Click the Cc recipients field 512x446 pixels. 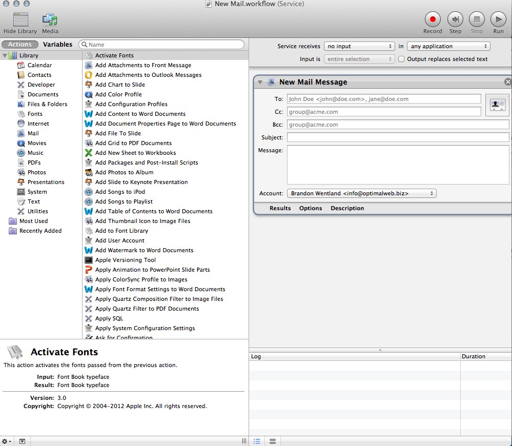[x=384, y=112]
